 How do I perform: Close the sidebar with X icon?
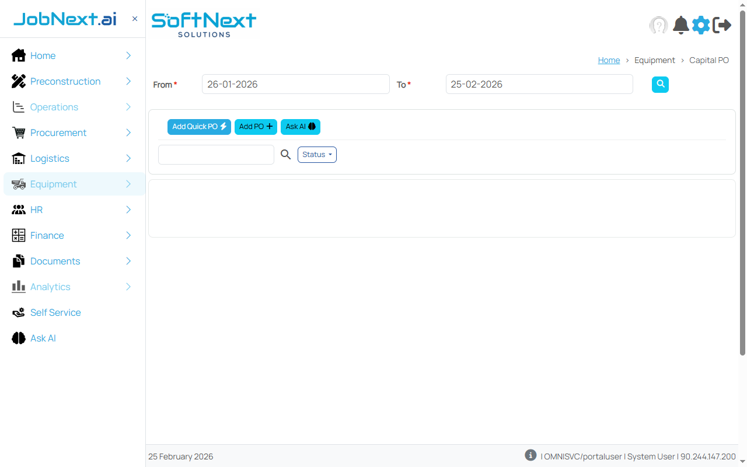coord(135,19)
